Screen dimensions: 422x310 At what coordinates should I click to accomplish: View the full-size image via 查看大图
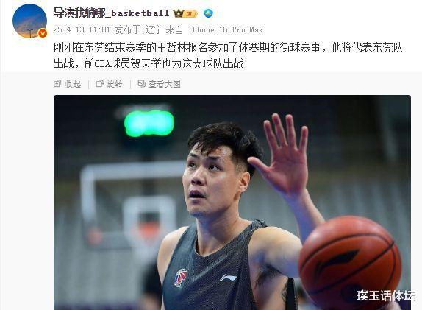[x=159, y=84]
